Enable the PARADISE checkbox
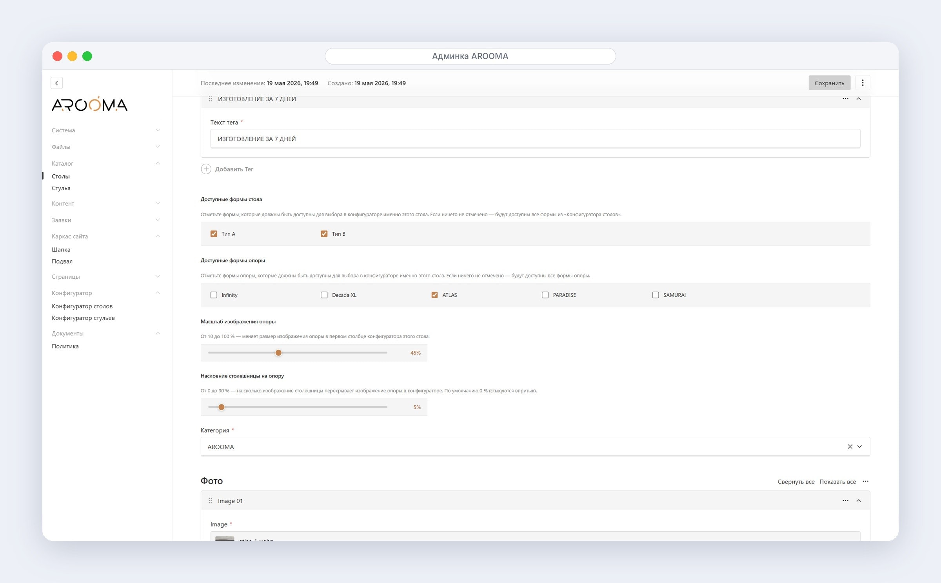This screenshot has width=941, height=583. [545, 295]
